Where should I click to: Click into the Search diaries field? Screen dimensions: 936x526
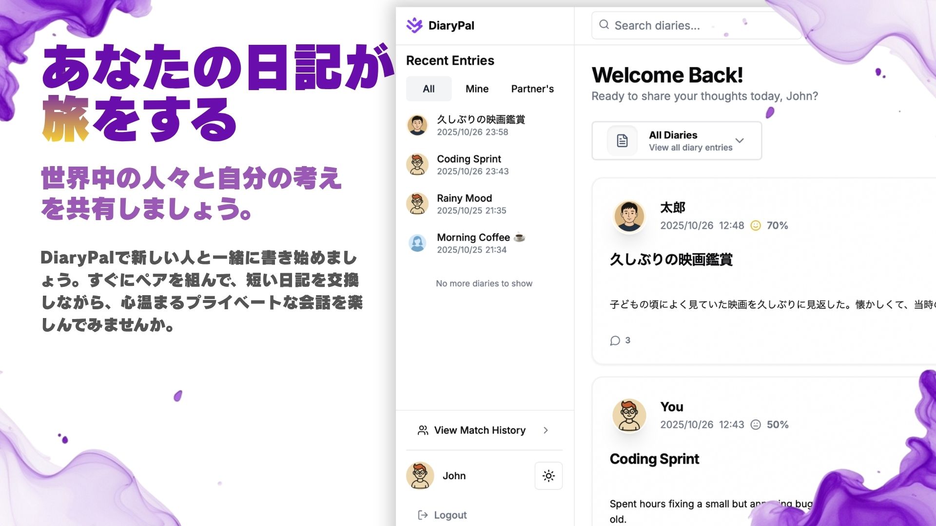[682, 25]
